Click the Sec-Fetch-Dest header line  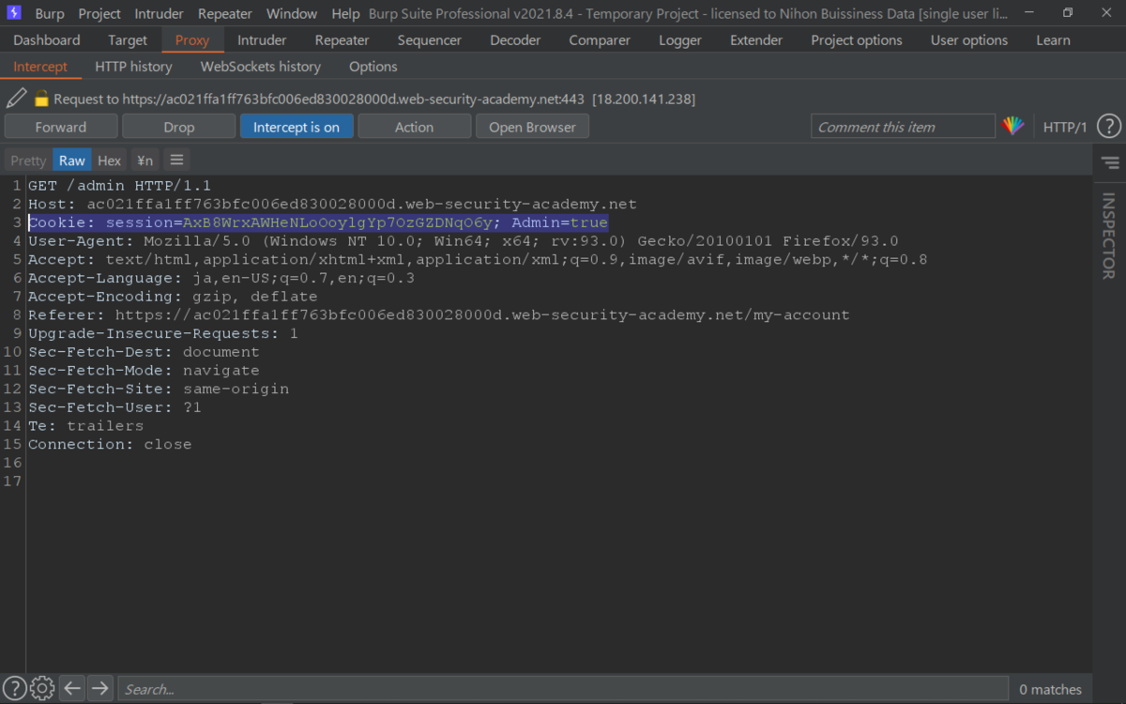[x=144, y=352]
